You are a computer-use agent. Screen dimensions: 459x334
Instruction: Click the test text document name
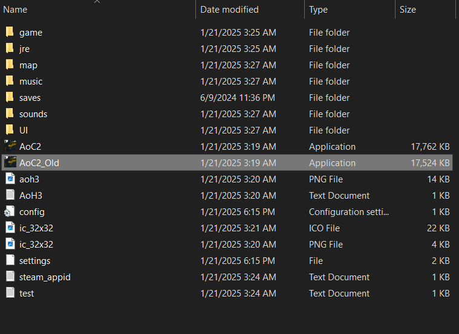coord(27,293)
